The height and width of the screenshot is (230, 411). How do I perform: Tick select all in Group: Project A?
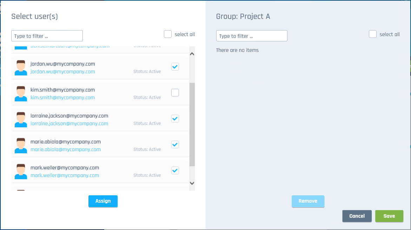click(373, 34)
